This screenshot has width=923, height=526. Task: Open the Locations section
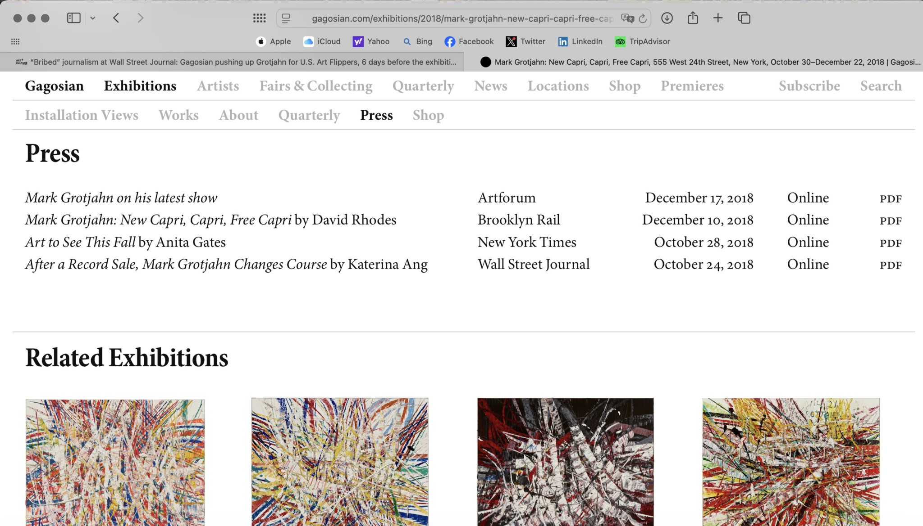558,86
